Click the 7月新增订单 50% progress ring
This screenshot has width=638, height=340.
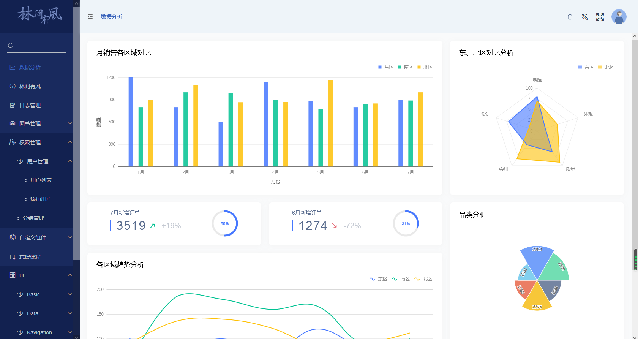coord(225,223)
